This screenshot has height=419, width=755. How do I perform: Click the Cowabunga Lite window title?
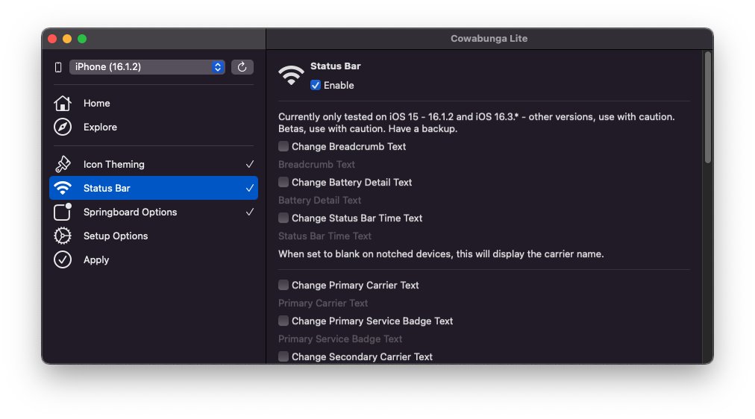tap(489, 39)
